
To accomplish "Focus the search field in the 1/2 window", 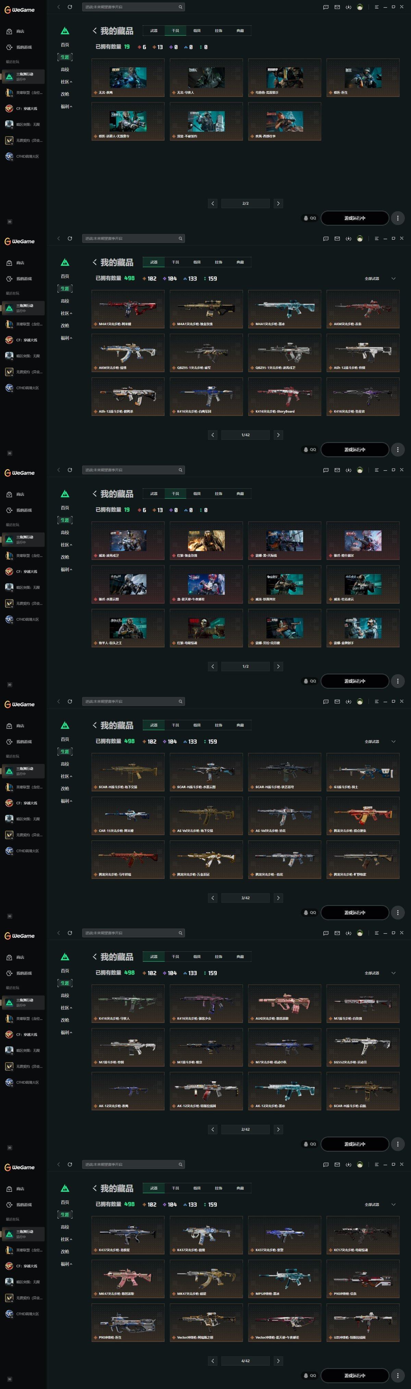I will (133, 470).
